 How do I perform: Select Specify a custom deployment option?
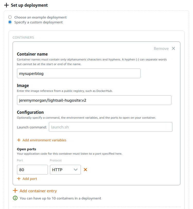tap(10, 22)
